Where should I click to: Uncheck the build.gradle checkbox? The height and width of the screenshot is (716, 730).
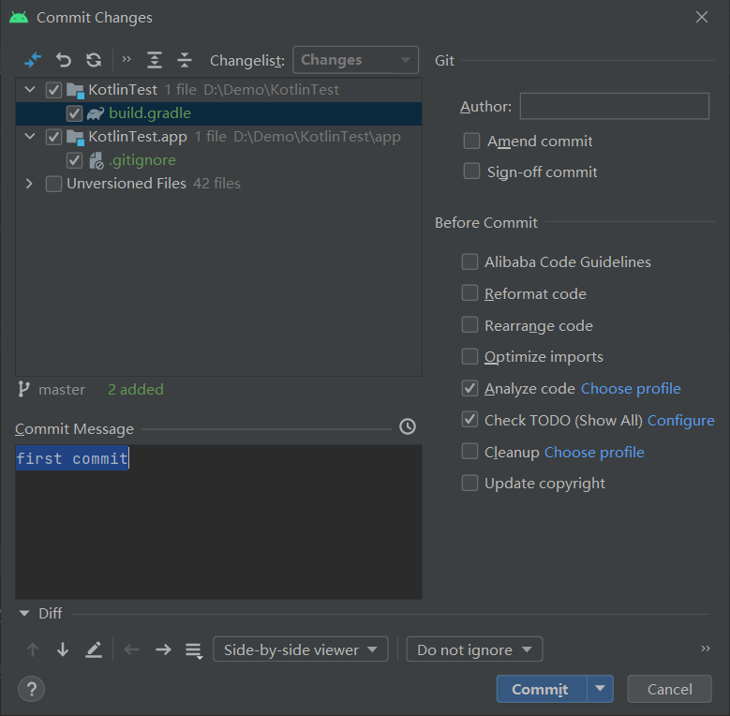74,113
